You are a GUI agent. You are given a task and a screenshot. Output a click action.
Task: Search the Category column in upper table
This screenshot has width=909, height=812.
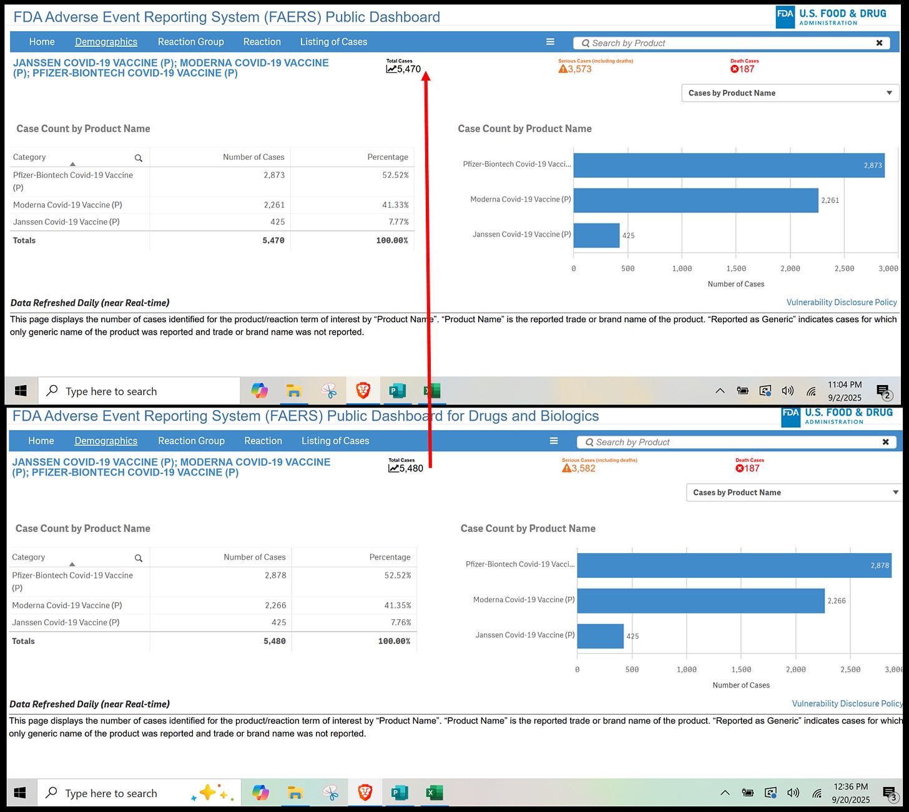click(139, 158)
